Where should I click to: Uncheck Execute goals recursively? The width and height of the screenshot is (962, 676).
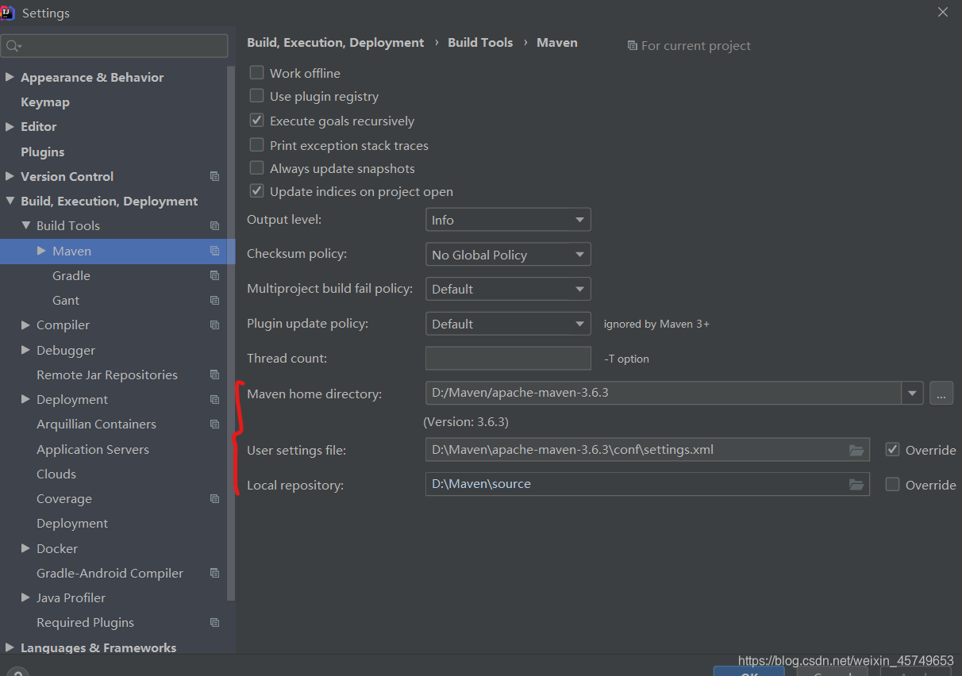(256, 121)
